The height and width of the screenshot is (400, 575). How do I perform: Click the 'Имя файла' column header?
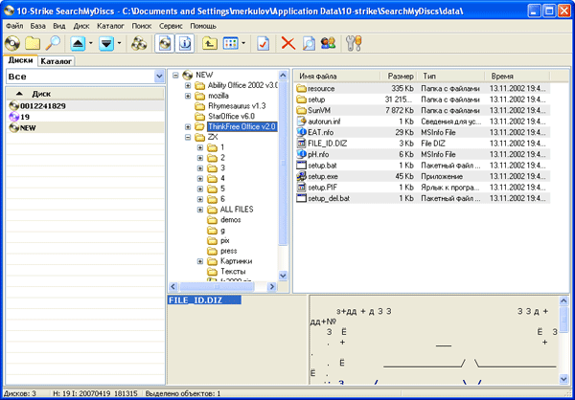click(318, 75)
